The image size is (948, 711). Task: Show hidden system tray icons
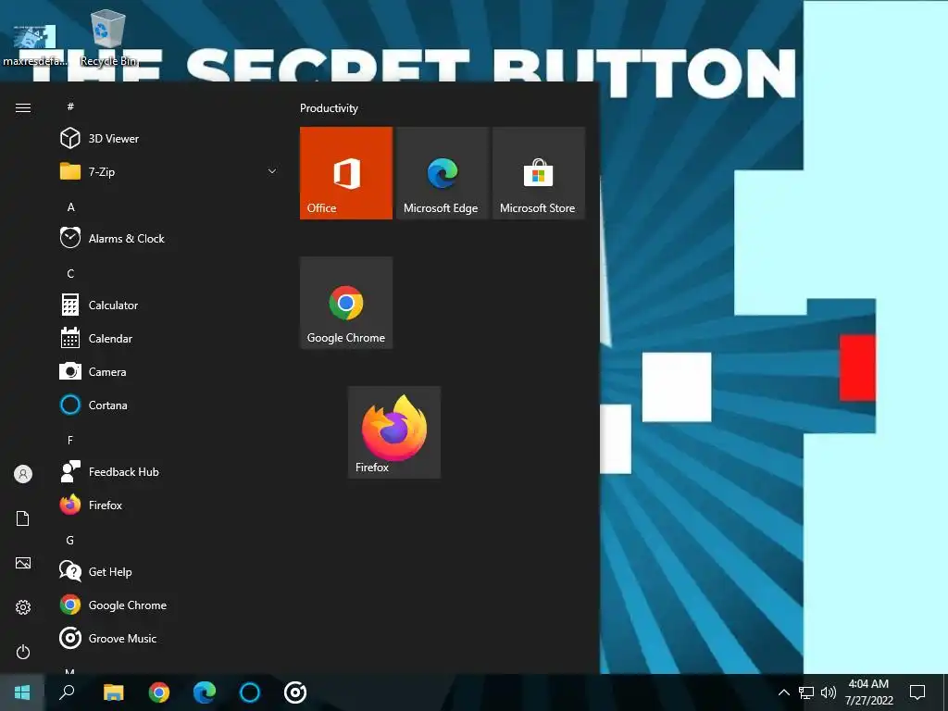pos(783,692)
